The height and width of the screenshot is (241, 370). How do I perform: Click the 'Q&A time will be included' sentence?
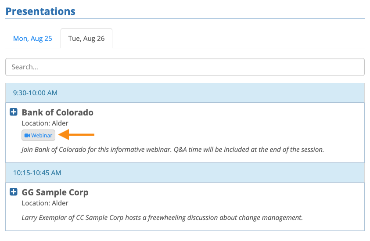click(249, 150)
